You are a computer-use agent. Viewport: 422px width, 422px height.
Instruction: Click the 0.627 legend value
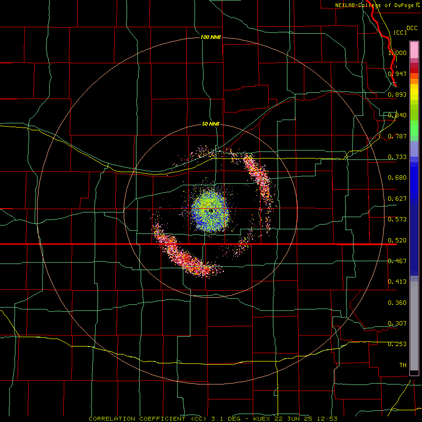tap(397, 199)
